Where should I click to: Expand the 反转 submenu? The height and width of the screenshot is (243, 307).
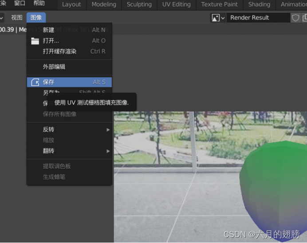[69, 130]
